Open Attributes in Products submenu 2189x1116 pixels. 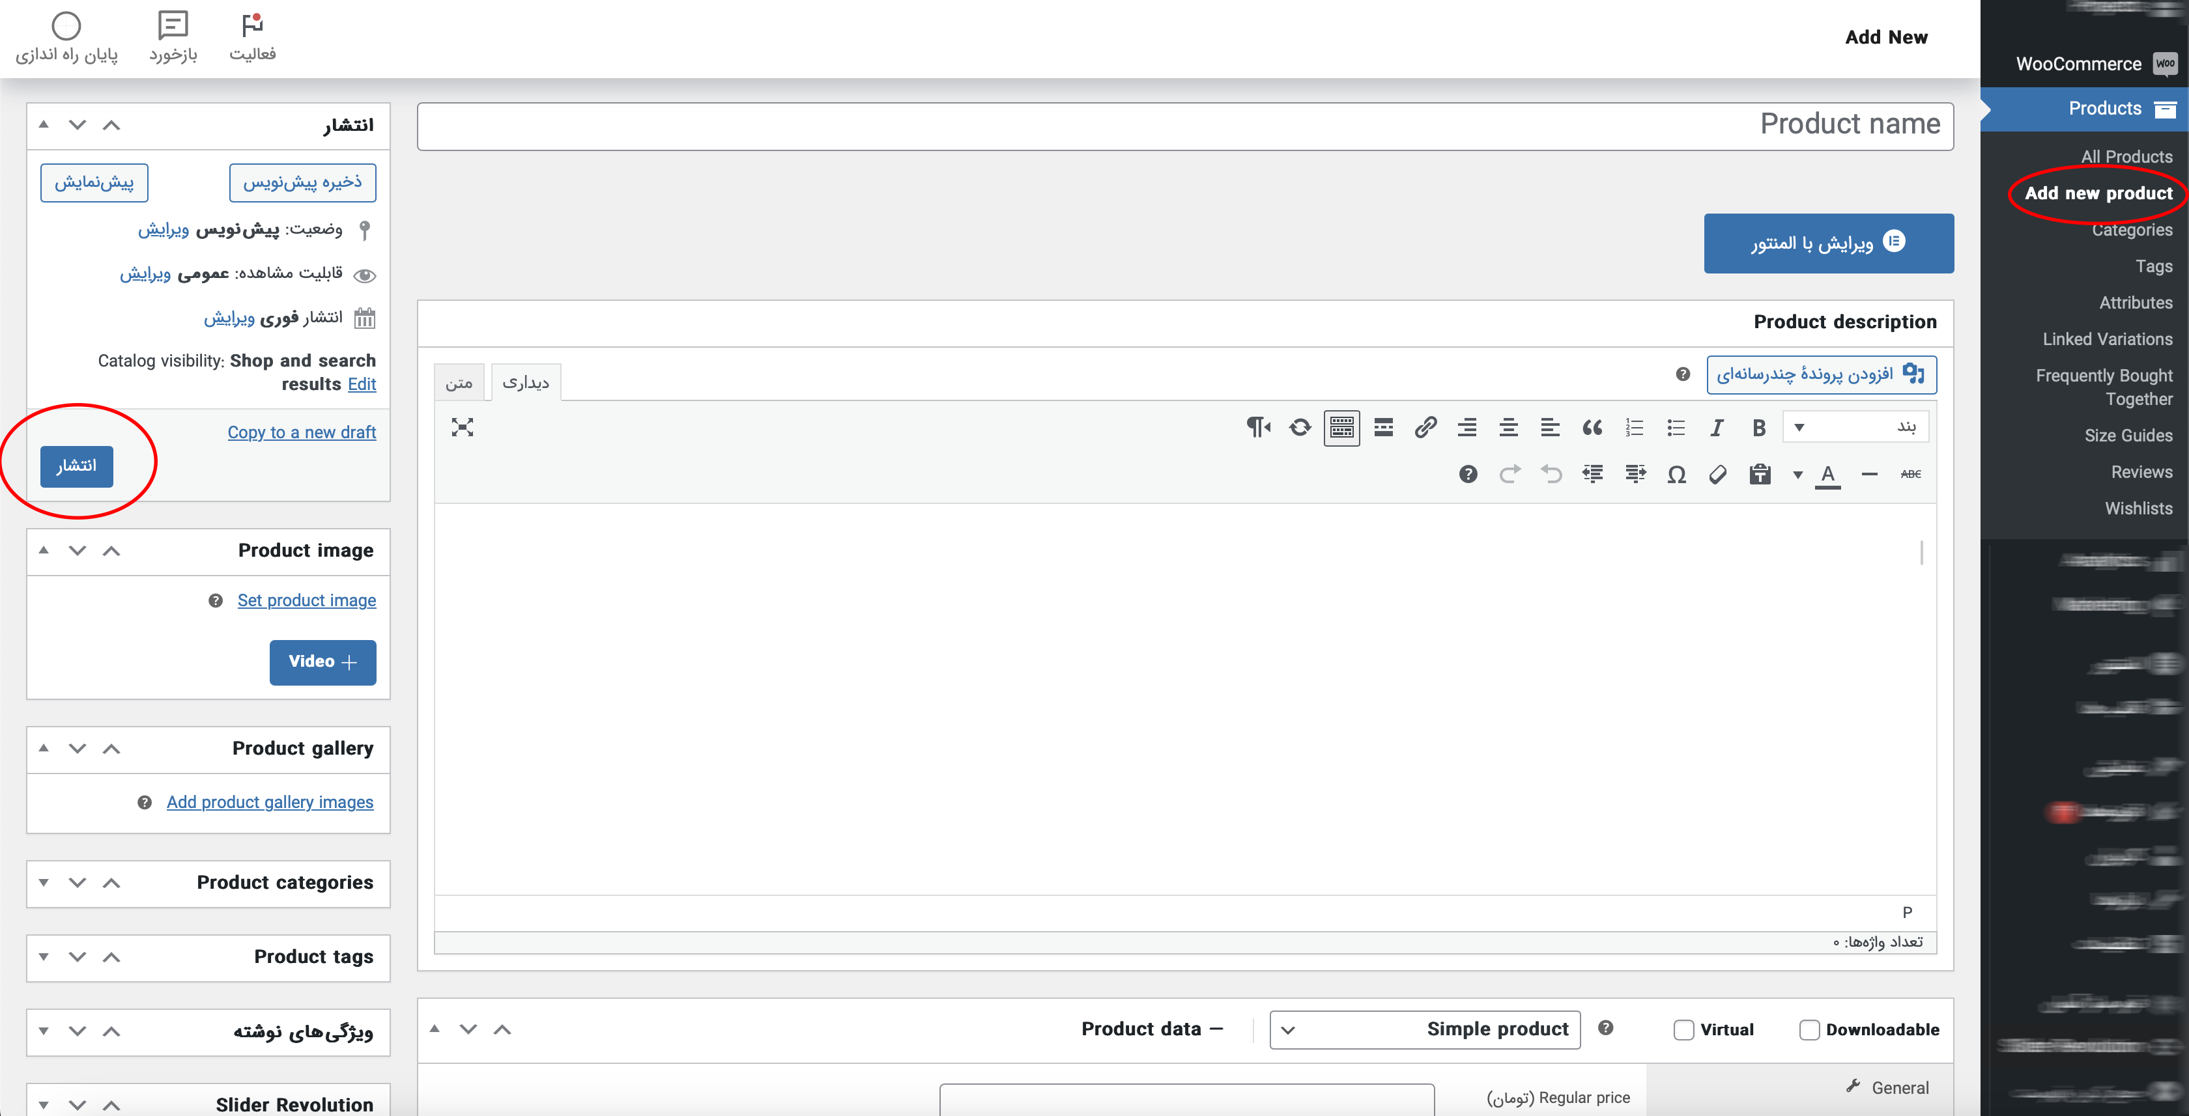[2135, 303]
